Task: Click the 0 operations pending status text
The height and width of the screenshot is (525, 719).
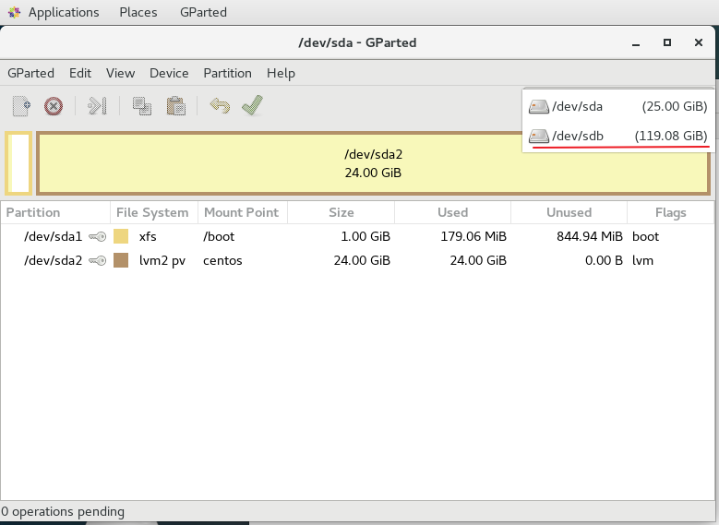Action: pos(63,512)
